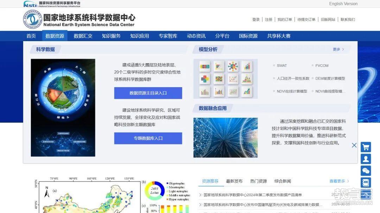
Task: Click the National Earth System Science Data Center logo
Action: tap(32, 19)
